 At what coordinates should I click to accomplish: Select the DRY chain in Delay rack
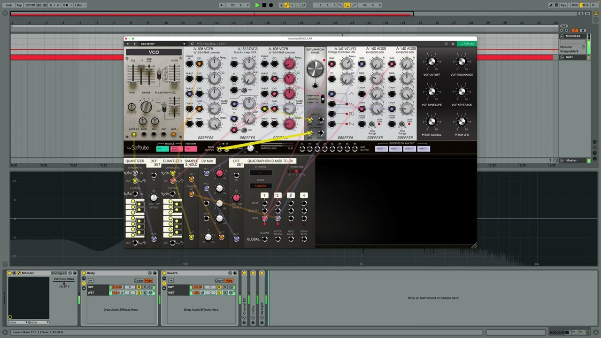coord(98,287)
